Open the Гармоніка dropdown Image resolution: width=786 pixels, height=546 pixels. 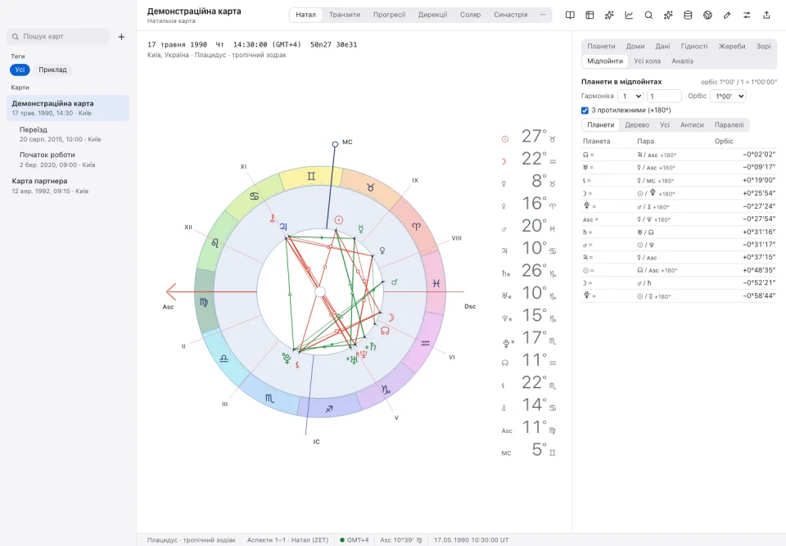630,97
